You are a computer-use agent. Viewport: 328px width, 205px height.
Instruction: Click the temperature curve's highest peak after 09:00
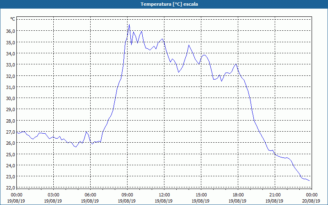129,25
